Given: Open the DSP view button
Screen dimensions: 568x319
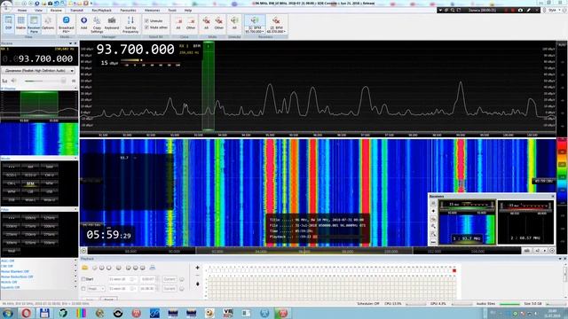Looking at the screenshot, I should (x=8, y=24).
